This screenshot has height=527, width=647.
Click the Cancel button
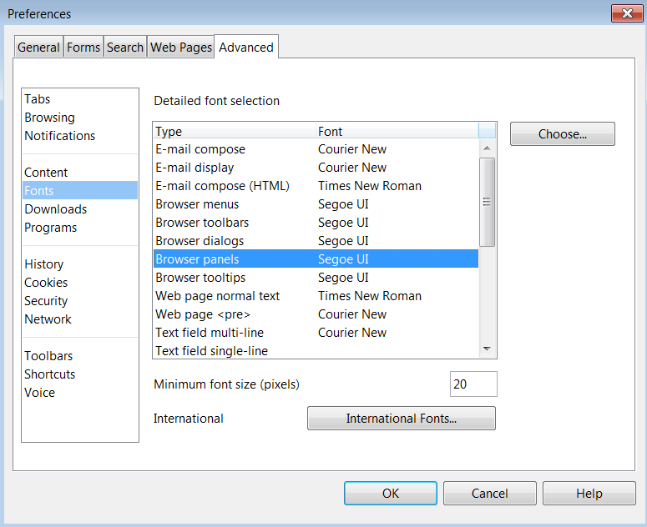[489, 494]
